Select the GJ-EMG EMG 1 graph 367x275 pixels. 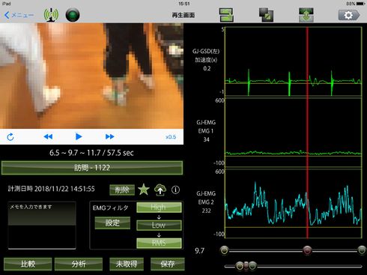(x=293, y=133)
